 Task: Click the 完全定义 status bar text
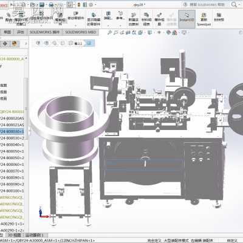[154, 241]
